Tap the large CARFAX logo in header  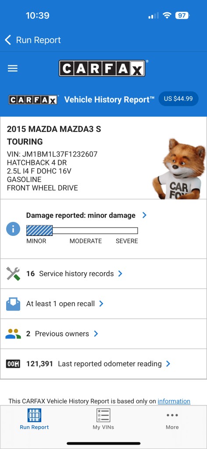[102, 68]
